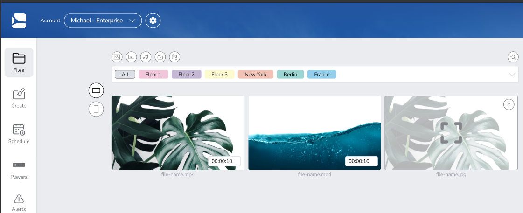Open the ocean water video thumbnail
The width and height of the screenshot is (523, 213).
click(314, 133)
